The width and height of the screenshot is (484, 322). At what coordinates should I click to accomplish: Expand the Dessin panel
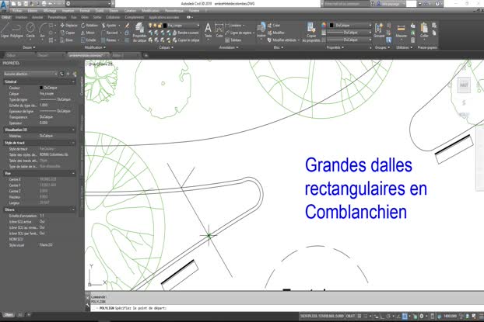click(29, 47)
